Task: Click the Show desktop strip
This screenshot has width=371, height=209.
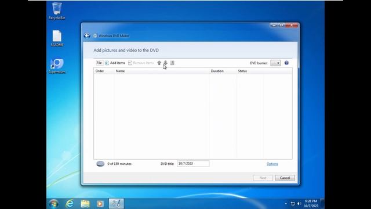Action: (322, 204)
